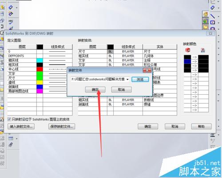Image resolution: width=222 pixels, height=178 pixels.
Task: Click the ABC spell checker icon
Action: tap(11, 22)
